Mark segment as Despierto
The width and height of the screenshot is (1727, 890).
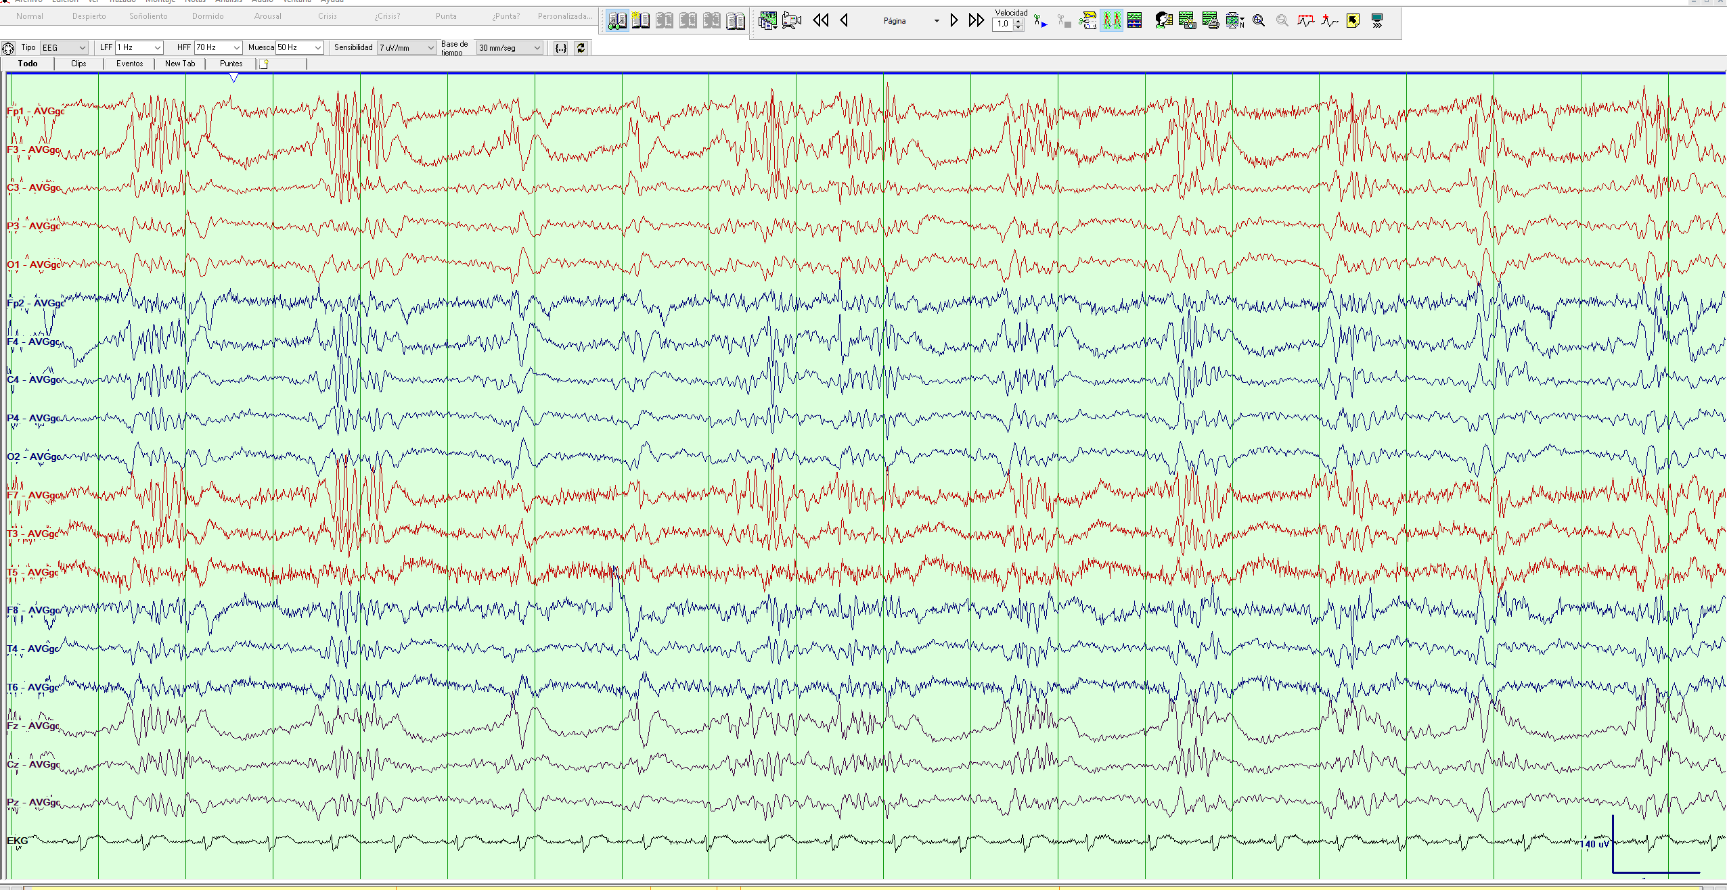[x=89, y=16]
